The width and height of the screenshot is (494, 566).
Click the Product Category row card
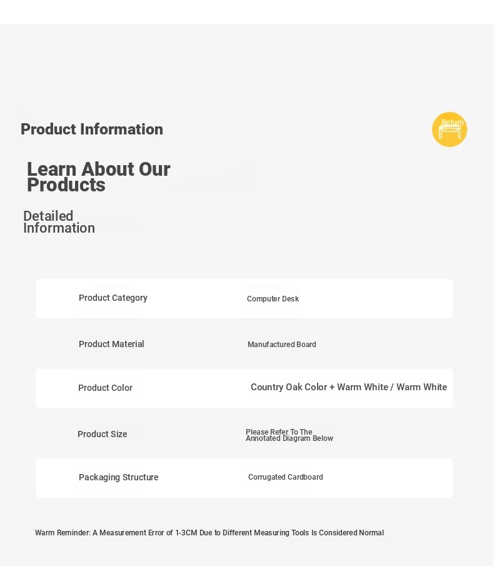point(244,298)
